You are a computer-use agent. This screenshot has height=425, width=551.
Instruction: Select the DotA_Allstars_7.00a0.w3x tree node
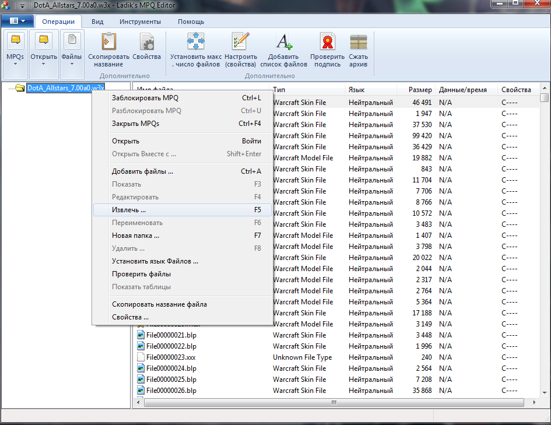(66, 87)
